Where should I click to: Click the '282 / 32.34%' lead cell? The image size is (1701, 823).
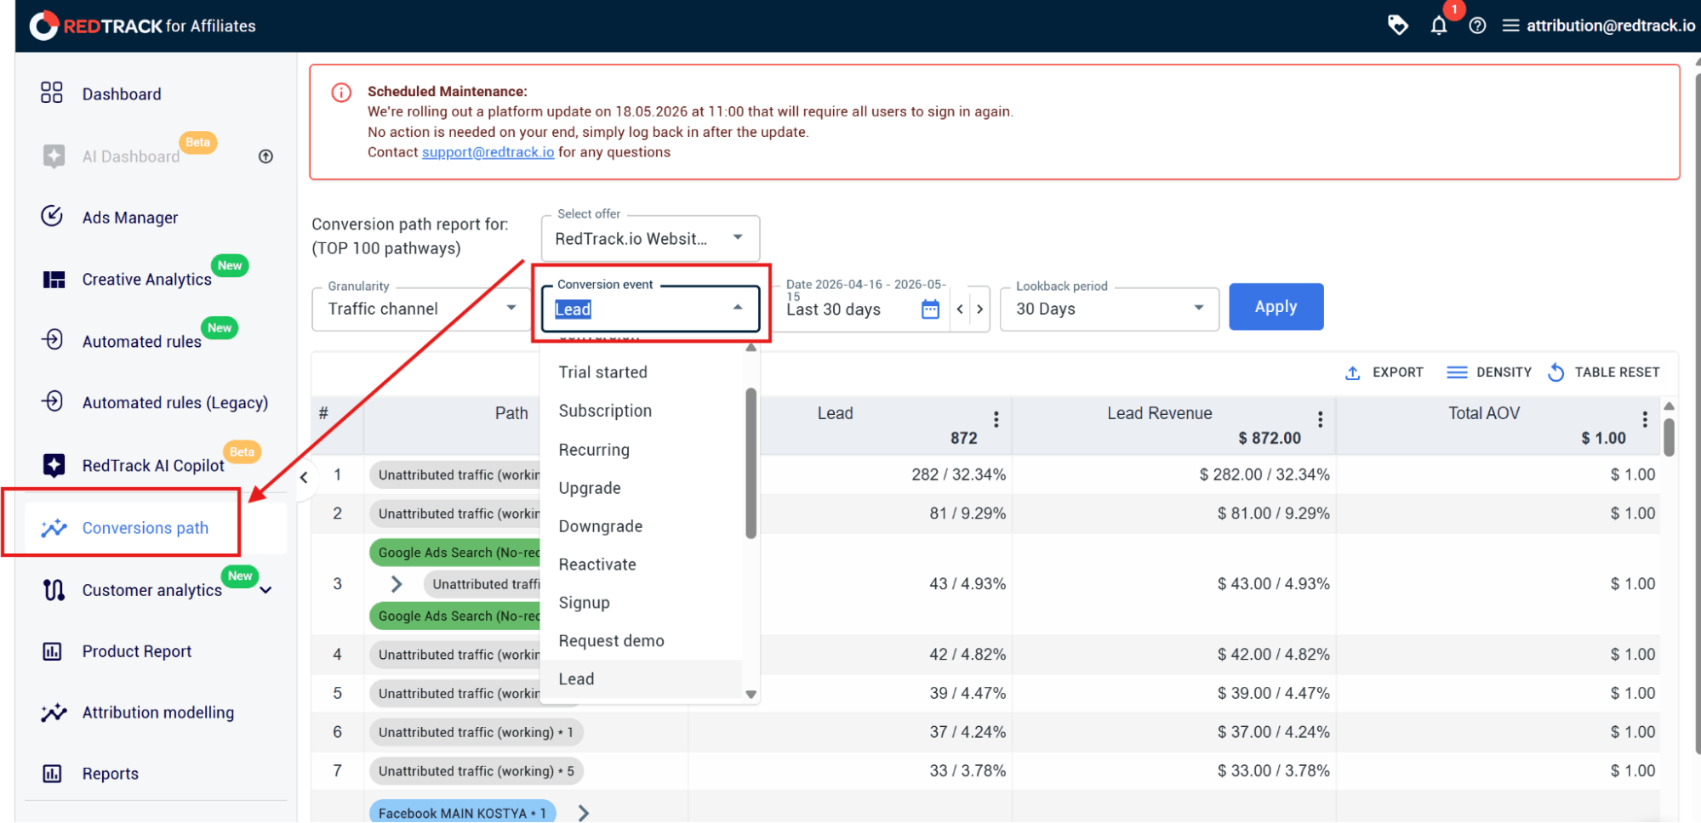(958, 474)
